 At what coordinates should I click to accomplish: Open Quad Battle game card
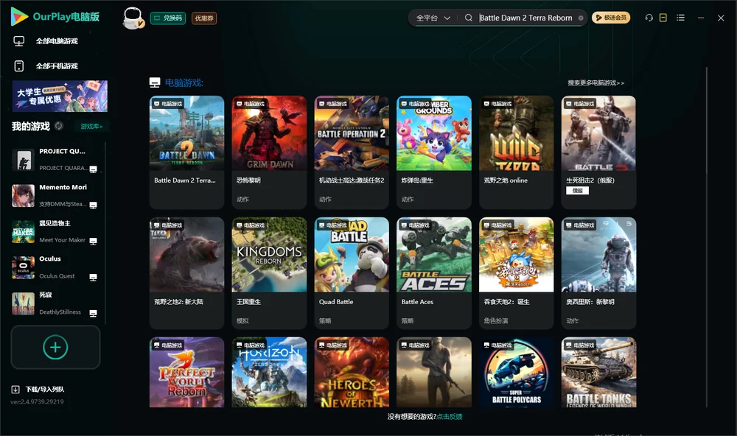tap(352, 273)
